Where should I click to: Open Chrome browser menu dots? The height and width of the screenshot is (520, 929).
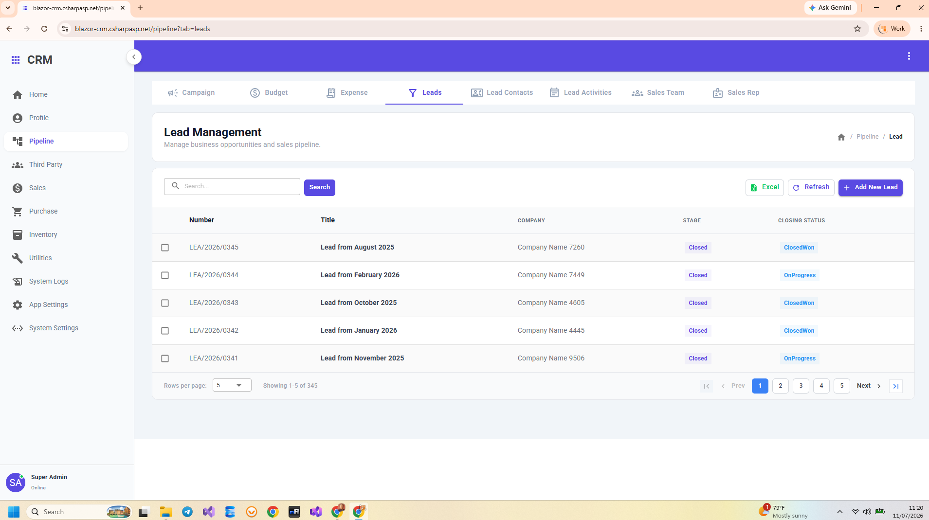921,29
